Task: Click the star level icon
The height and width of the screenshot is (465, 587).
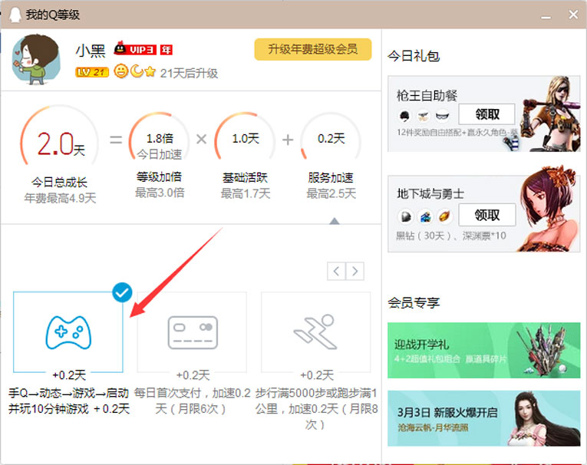Action: 150,71
